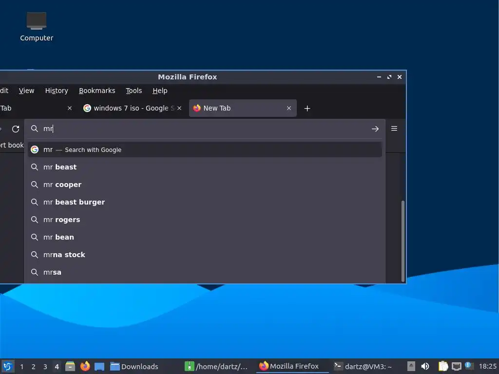Open the LXQt start menu button
Screen dimensions: 499x374
[8, 366]
